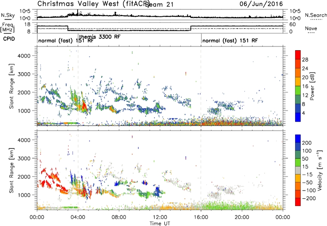Click the gray -15 to 15 velocity swatch
Image resolution: width=327 pixels, height=226 pixels.
click(298, 170)
